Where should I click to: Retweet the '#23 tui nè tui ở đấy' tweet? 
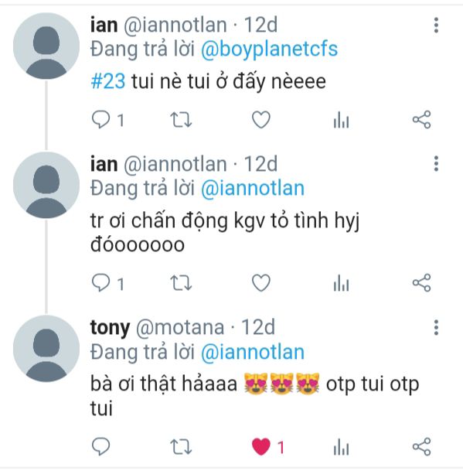point(181,120)
